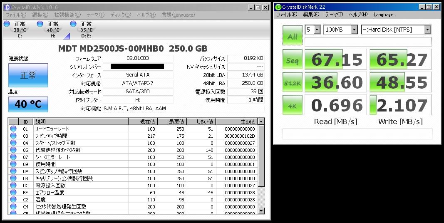The width and height of the screenshot is (444, 223).
Task: Open Language menu in CrystalDiskMark
Action: pyautogui.click(x=383, y=15)
